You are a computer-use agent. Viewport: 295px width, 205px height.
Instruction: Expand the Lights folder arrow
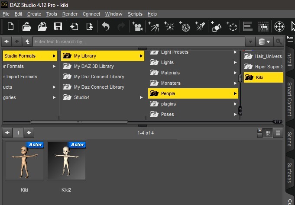(x=235, y=63)
